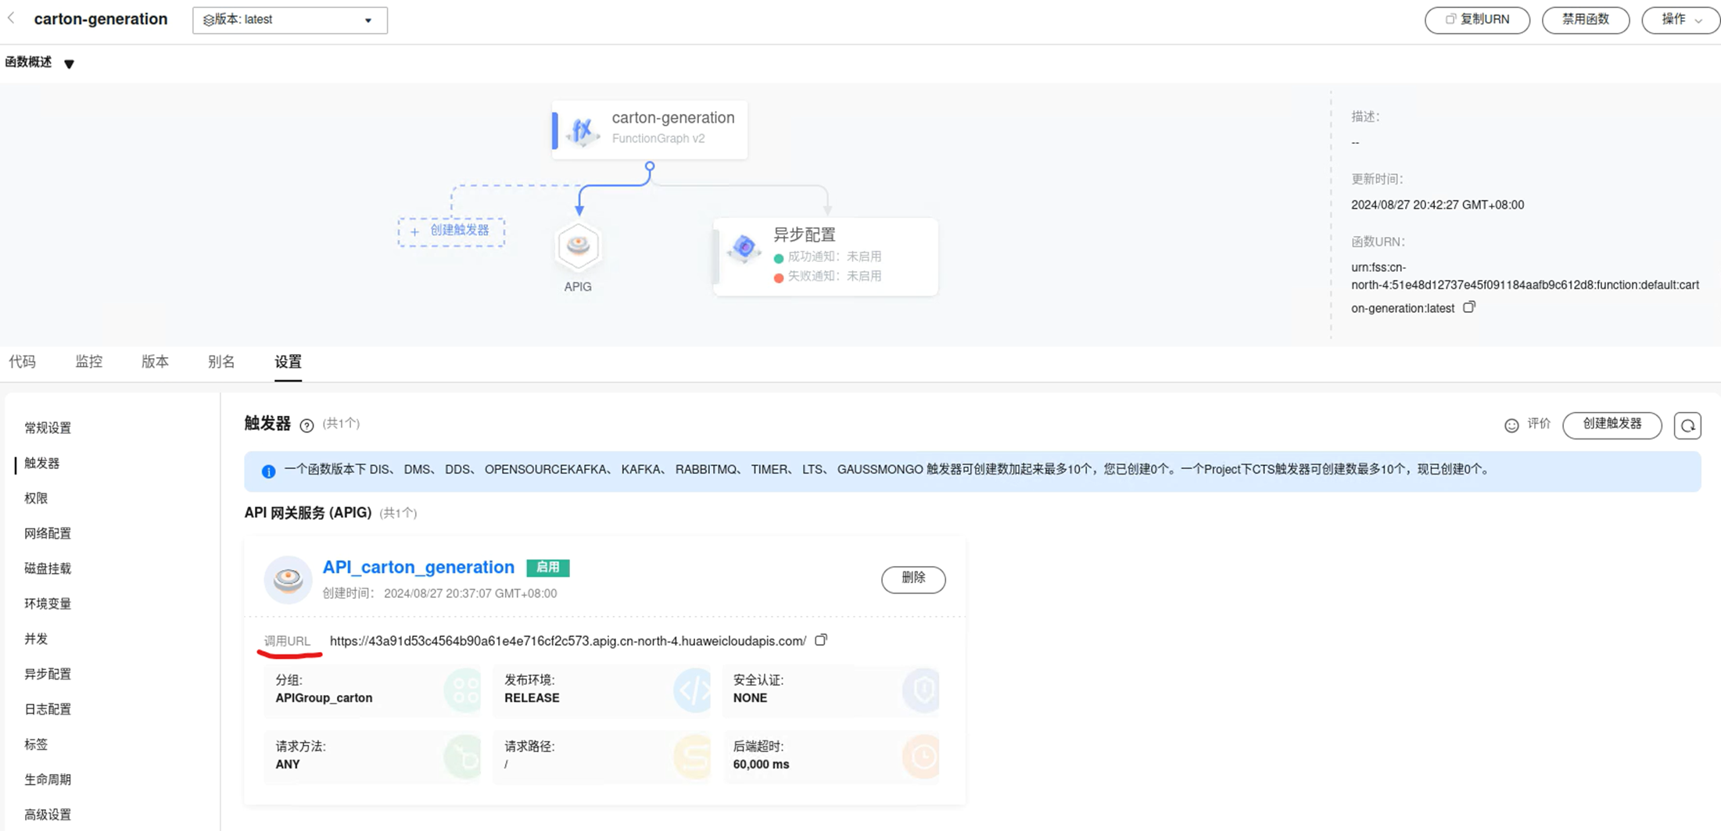Click the 评价 smiley feedback icon
Image resolution: width=1721 pixels, height=831 pixels.
1511,425
